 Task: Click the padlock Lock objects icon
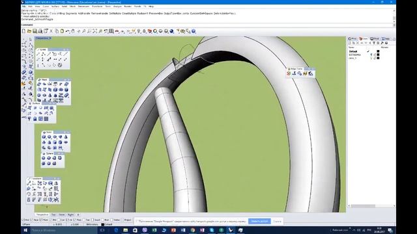point(144,31)
